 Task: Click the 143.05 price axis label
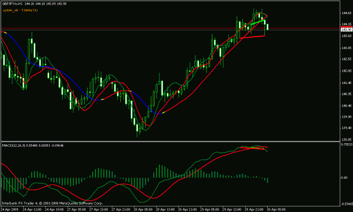(346, 48)
